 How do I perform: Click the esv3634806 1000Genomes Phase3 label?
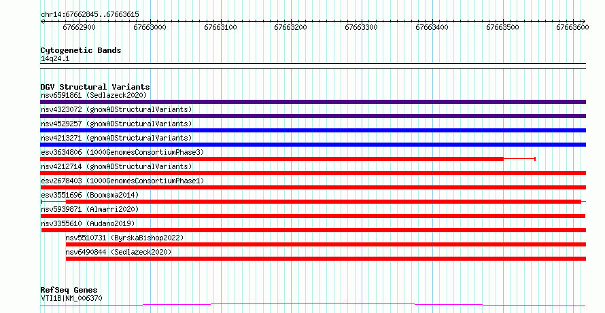(x=122, y=152)
